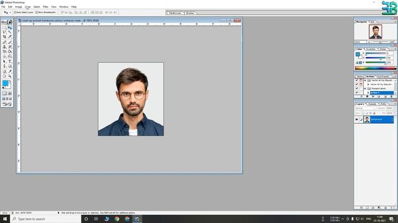Image resolution: width=398 pixels, height=223 pixels.
Task: Select the Brush tool
Action: click(10, 42)
